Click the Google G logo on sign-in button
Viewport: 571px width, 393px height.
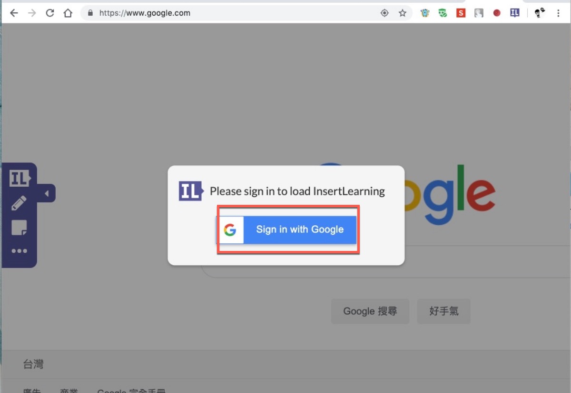pyautogui.click(x=230, y=230)
